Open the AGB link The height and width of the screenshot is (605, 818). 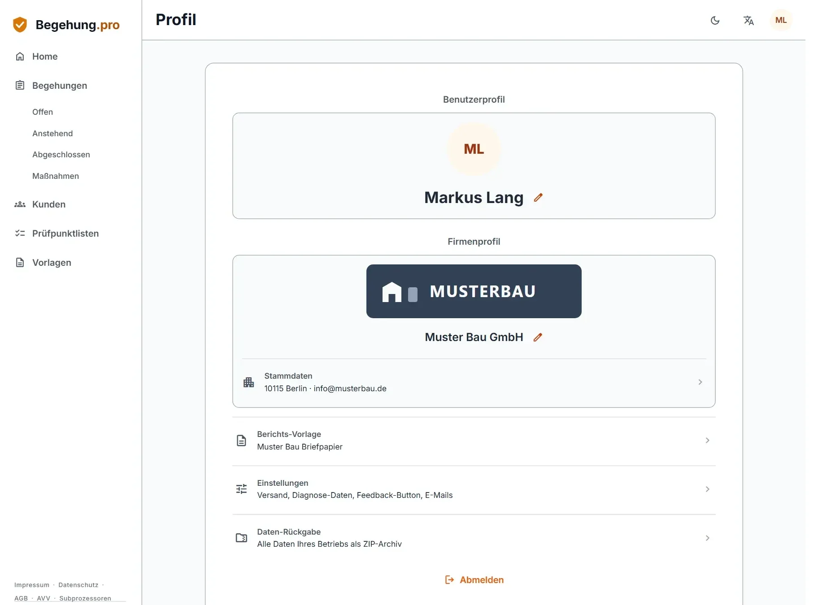[x=21, y=598]
